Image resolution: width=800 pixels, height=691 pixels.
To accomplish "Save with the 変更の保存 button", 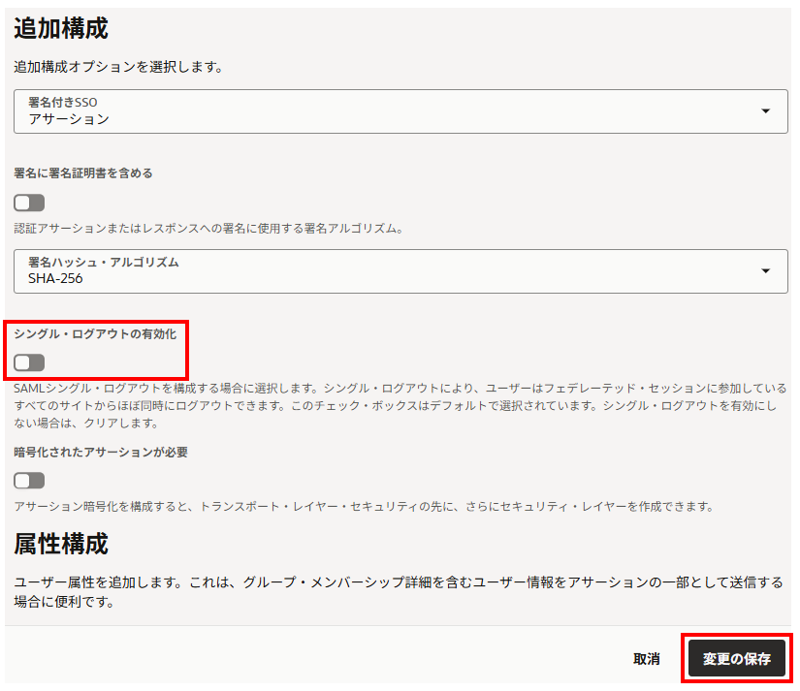I will 736,659.
